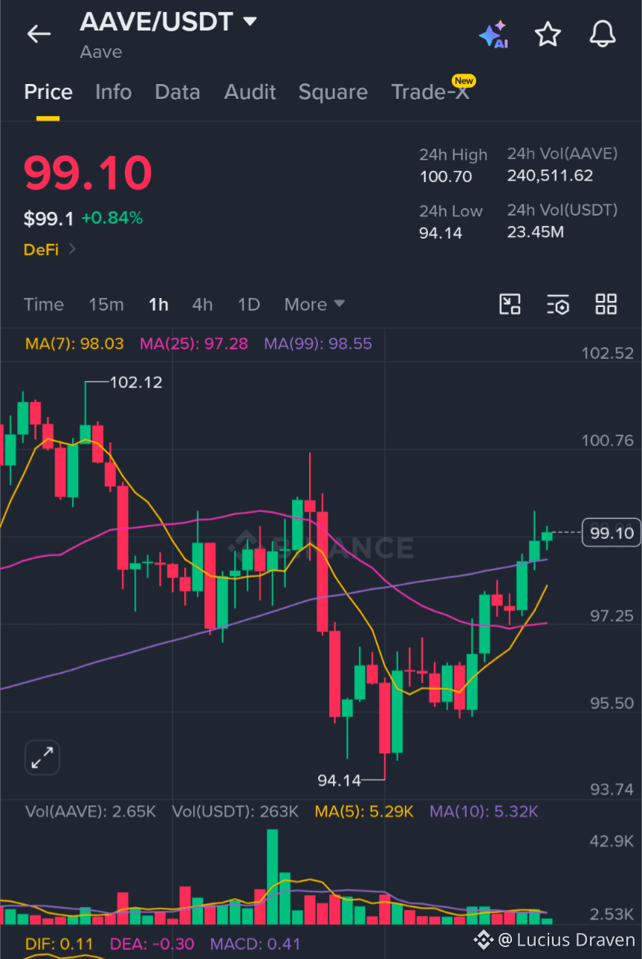Set a price alert with the bell icon
This screenshot has height=959, width=642.
click(603, 33)
